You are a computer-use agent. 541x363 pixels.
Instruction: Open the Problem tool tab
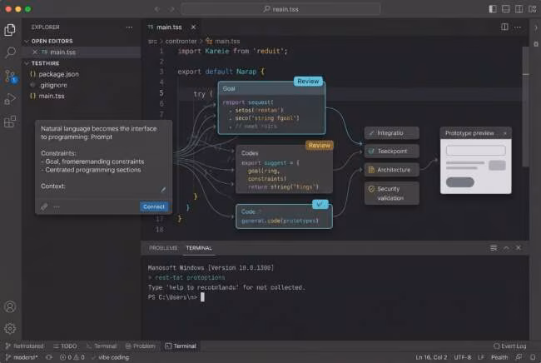pyautogui.click(x=140, y=346)
